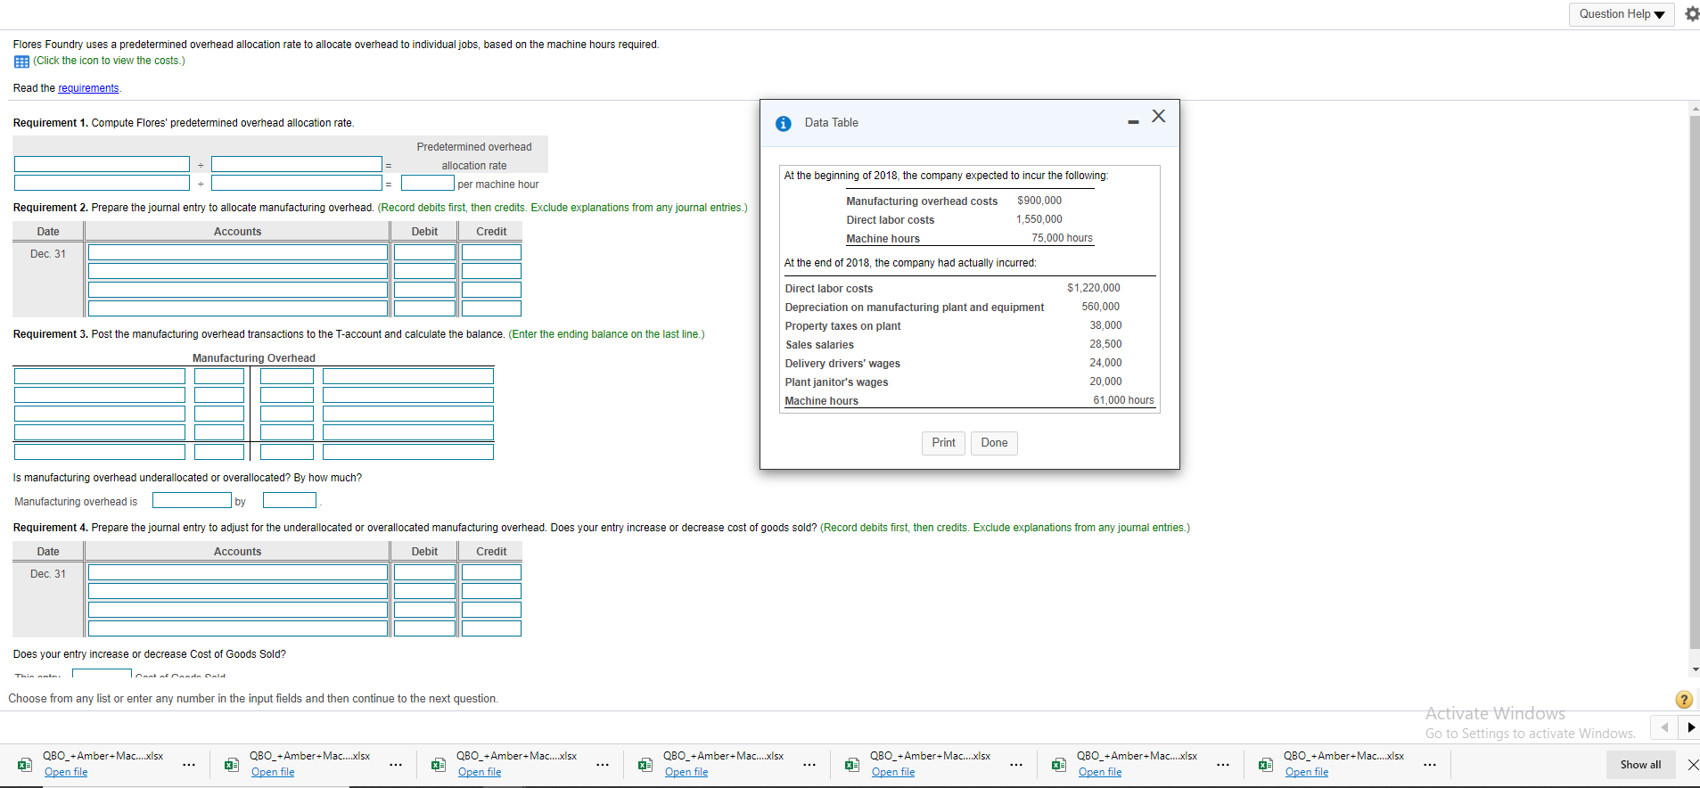Click the first numerator field of the allocation rate formula

click(102, 164)
